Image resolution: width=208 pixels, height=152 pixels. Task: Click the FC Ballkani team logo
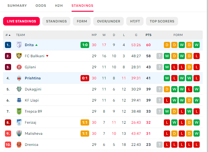(19, 56)
